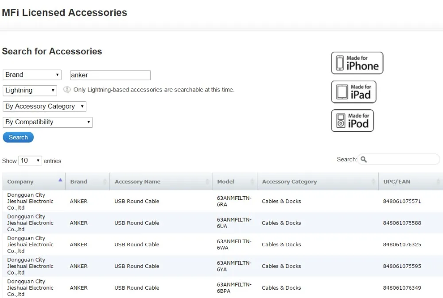This screenshot has height=298, width=443.
Task: Click ANKER brand in 6WA row
Action: tap(78, 245)
